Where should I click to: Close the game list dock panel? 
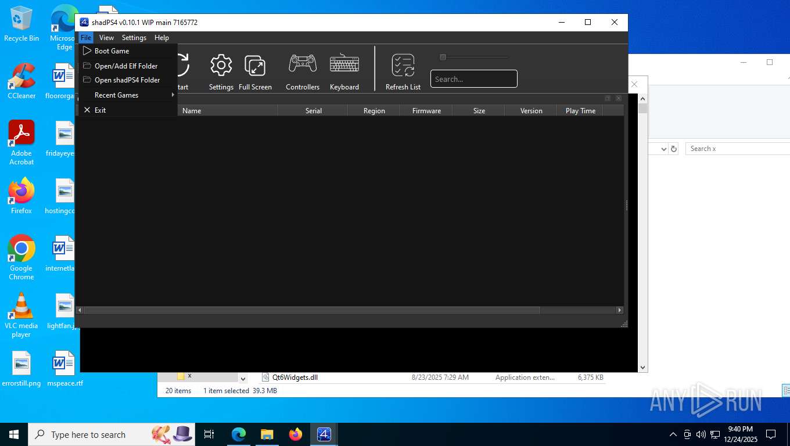pyautogui.click(x=619, y=98)
